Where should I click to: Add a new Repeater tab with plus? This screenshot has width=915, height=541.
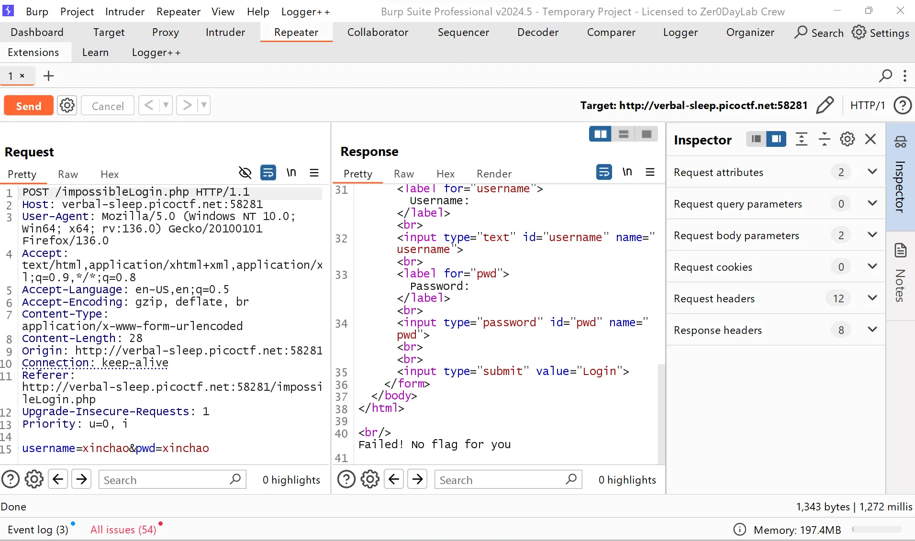[x=48, y=76]
